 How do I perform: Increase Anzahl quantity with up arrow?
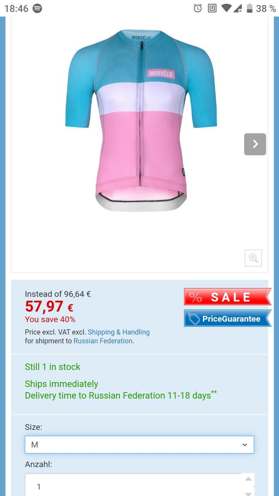coord(248,479)
